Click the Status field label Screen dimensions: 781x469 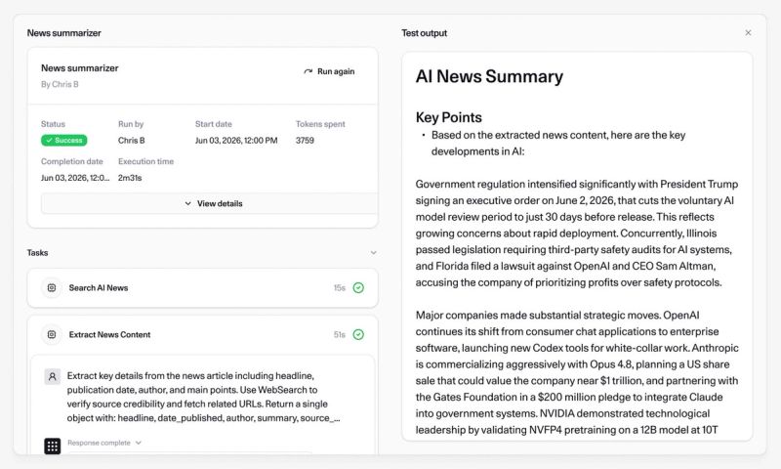point(53,124)
